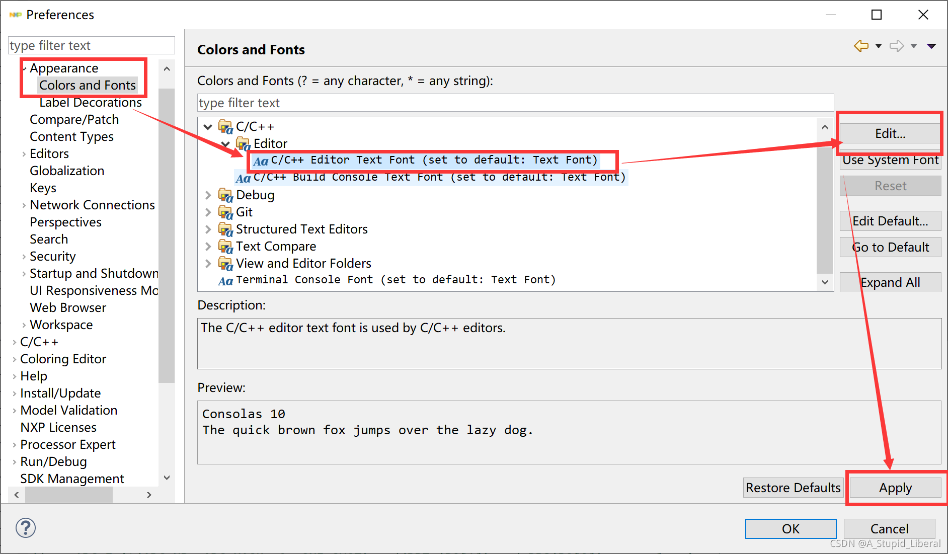Click the Git category folder icon

[225, 212]
